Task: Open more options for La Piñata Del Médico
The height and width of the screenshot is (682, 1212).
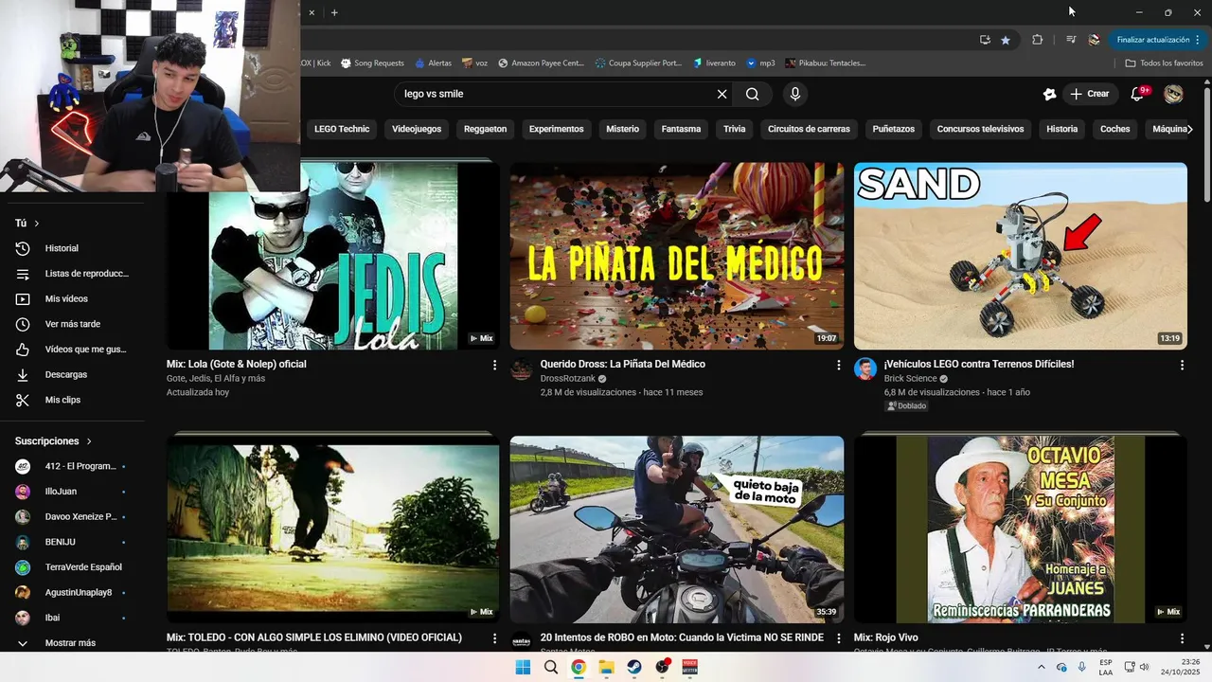Action: click(x=838, y=365)
